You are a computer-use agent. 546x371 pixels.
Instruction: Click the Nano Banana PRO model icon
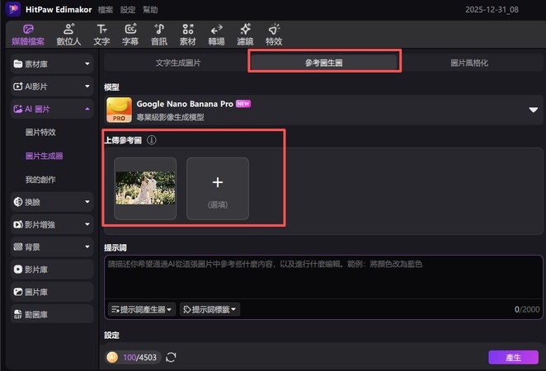pyautogui.click(x=119, y=110)
